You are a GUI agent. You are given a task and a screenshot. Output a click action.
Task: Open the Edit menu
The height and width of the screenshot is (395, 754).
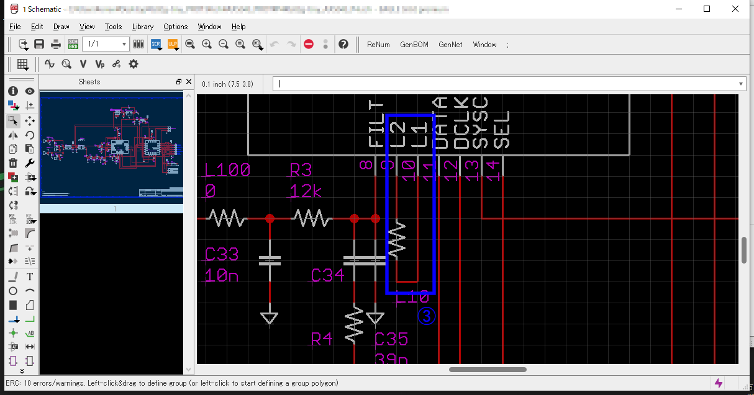(37, 27)
